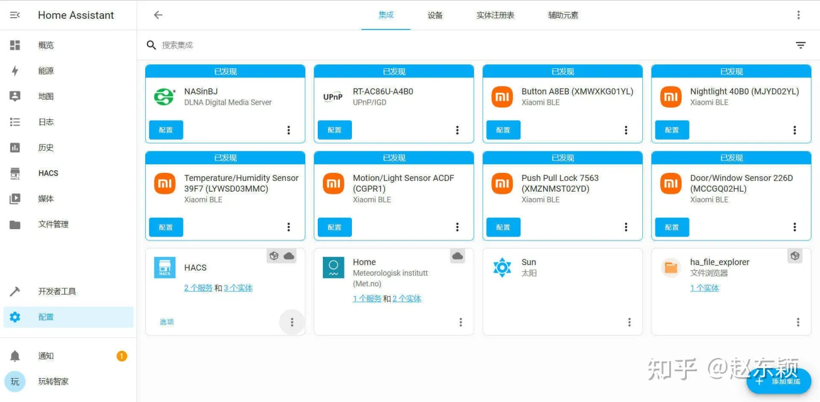Click the 添加集成 add integration button

779,381
